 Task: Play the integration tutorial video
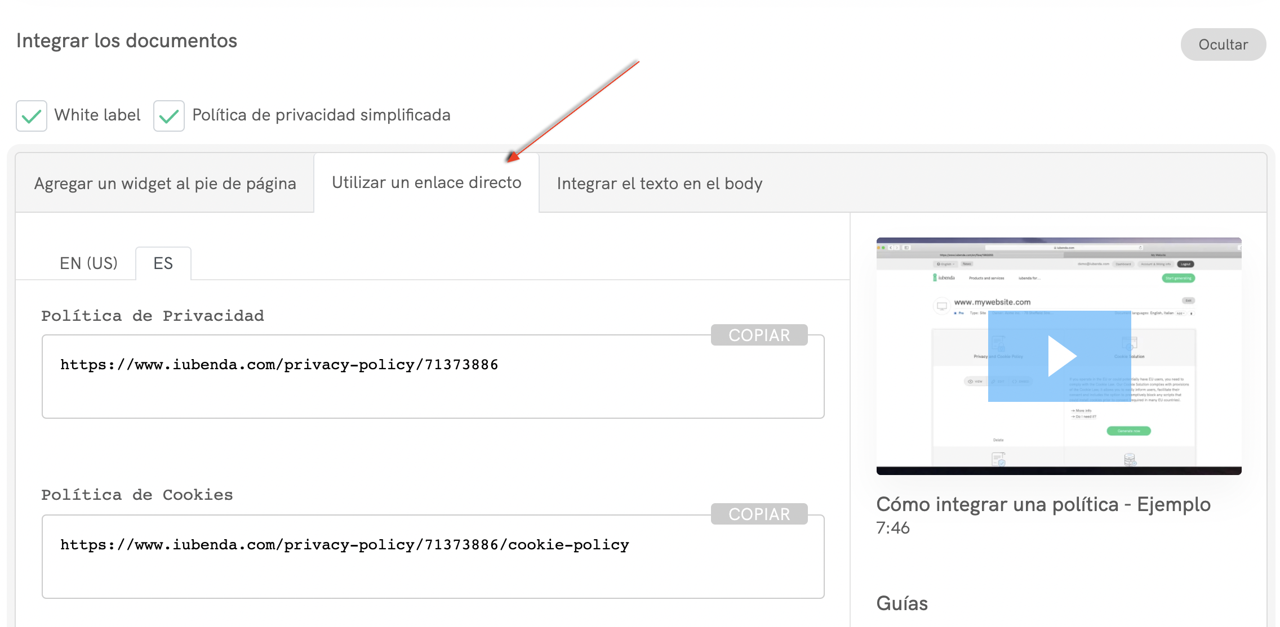pos(1060,356)
